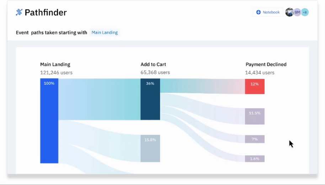Screen dimensions: 325x185
Task: Click the red Payment Declined 12% node
Action: (x=255, y=86)
